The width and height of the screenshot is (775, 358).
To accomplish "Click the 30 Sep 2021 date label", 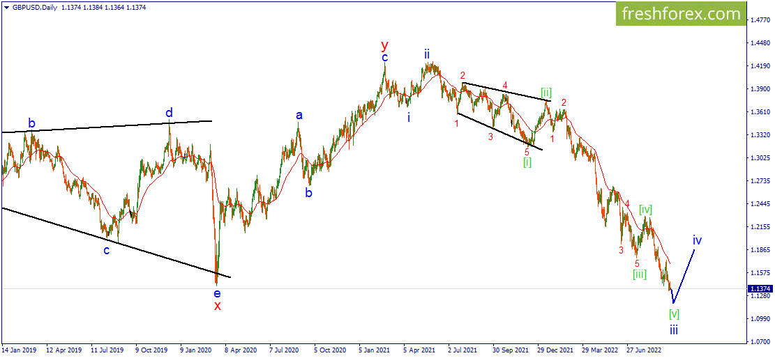I will [x=511, y=350].
